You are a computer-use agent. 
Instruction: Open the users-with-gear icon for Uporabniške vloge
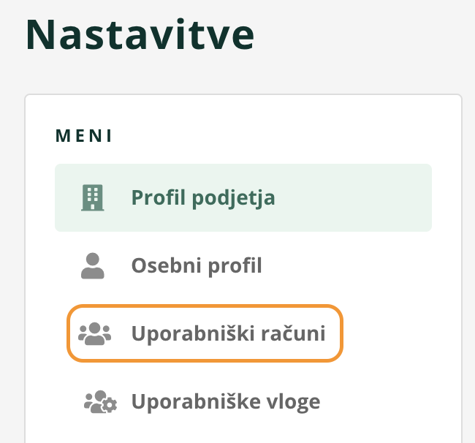[100, 401]
